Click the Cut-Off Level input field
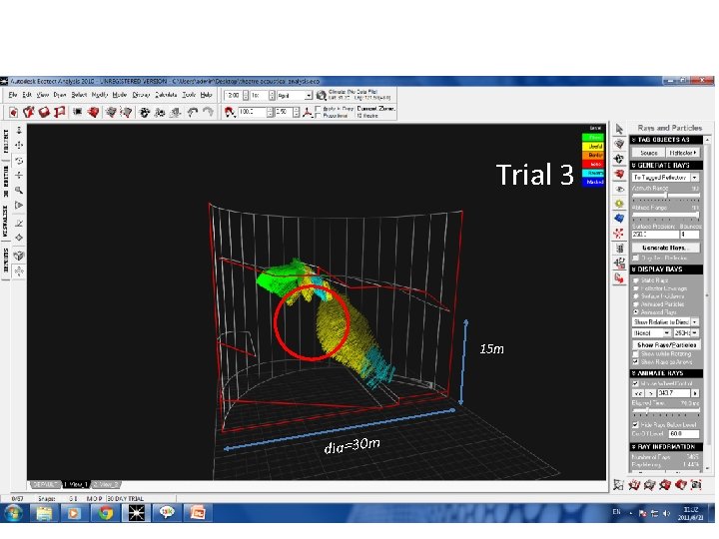This screenshot has height=539, width=719. [x=684, y=433]
